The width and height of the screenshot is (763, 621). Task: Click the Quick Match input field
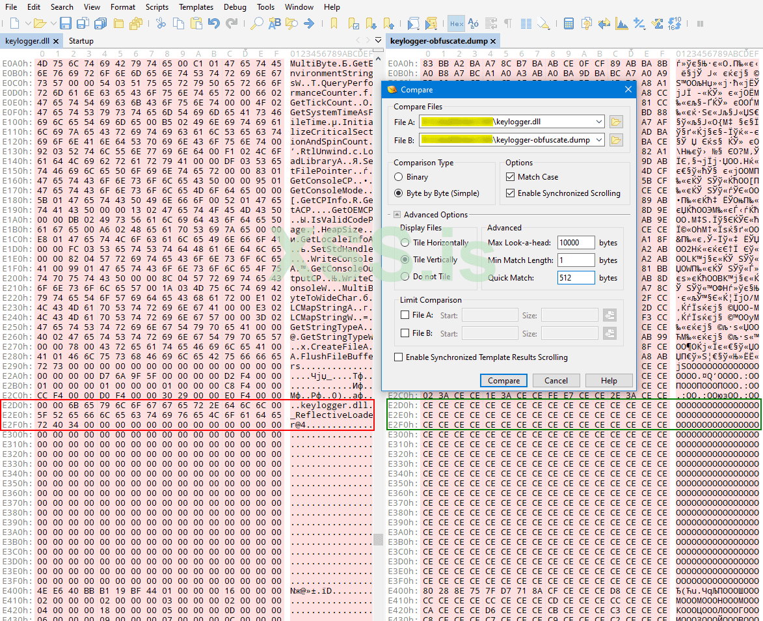tap(576, 277)
